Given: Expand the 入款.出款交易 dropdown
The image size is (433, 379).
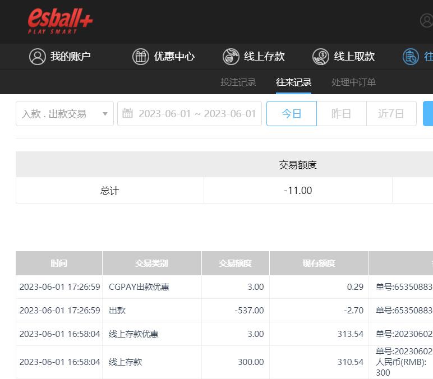Looking at the screenshot, I should (x=65, y=113).
